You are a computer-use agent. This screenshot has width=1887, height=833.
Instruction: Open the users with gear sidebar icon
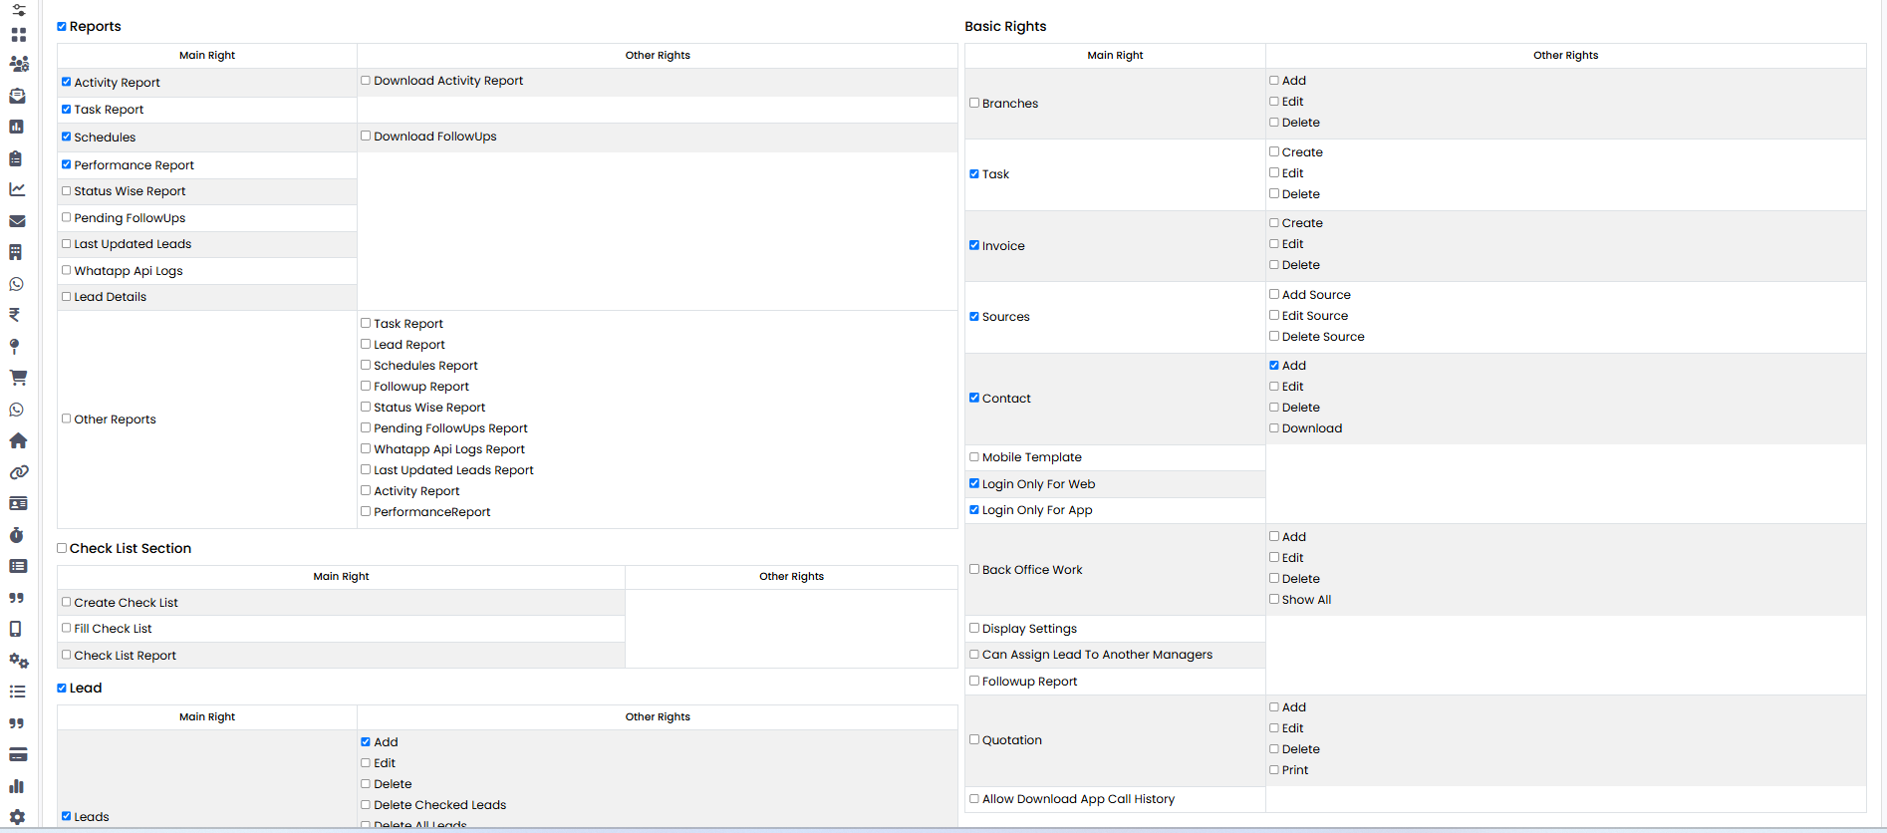tap(18, 64)
